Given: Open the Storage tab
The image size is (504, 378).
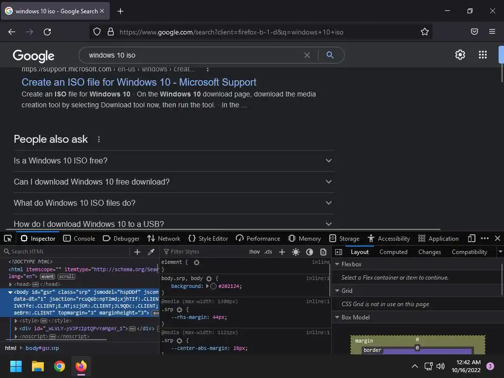Looking at the screenshot, I should point(344,239).
